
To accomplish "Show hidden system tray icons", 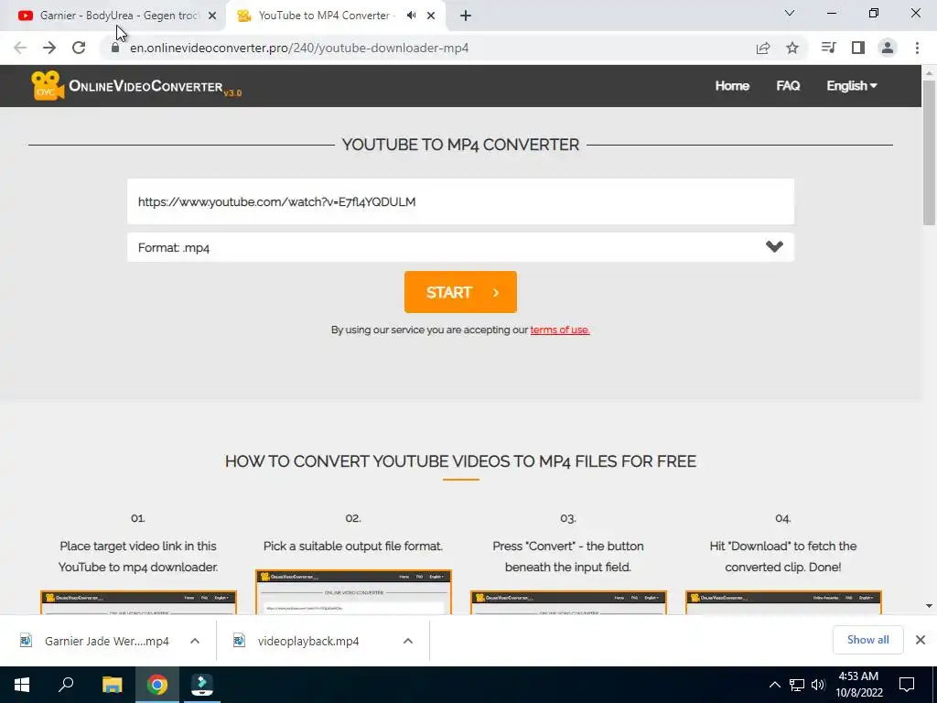I will coord(774,685).
